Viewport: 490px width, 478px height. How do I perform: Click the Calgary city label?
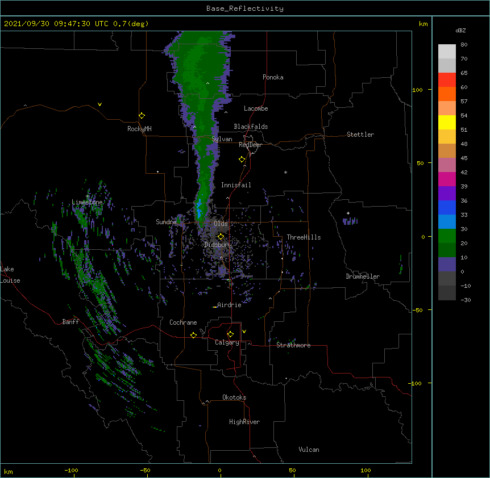click(227, 342)
